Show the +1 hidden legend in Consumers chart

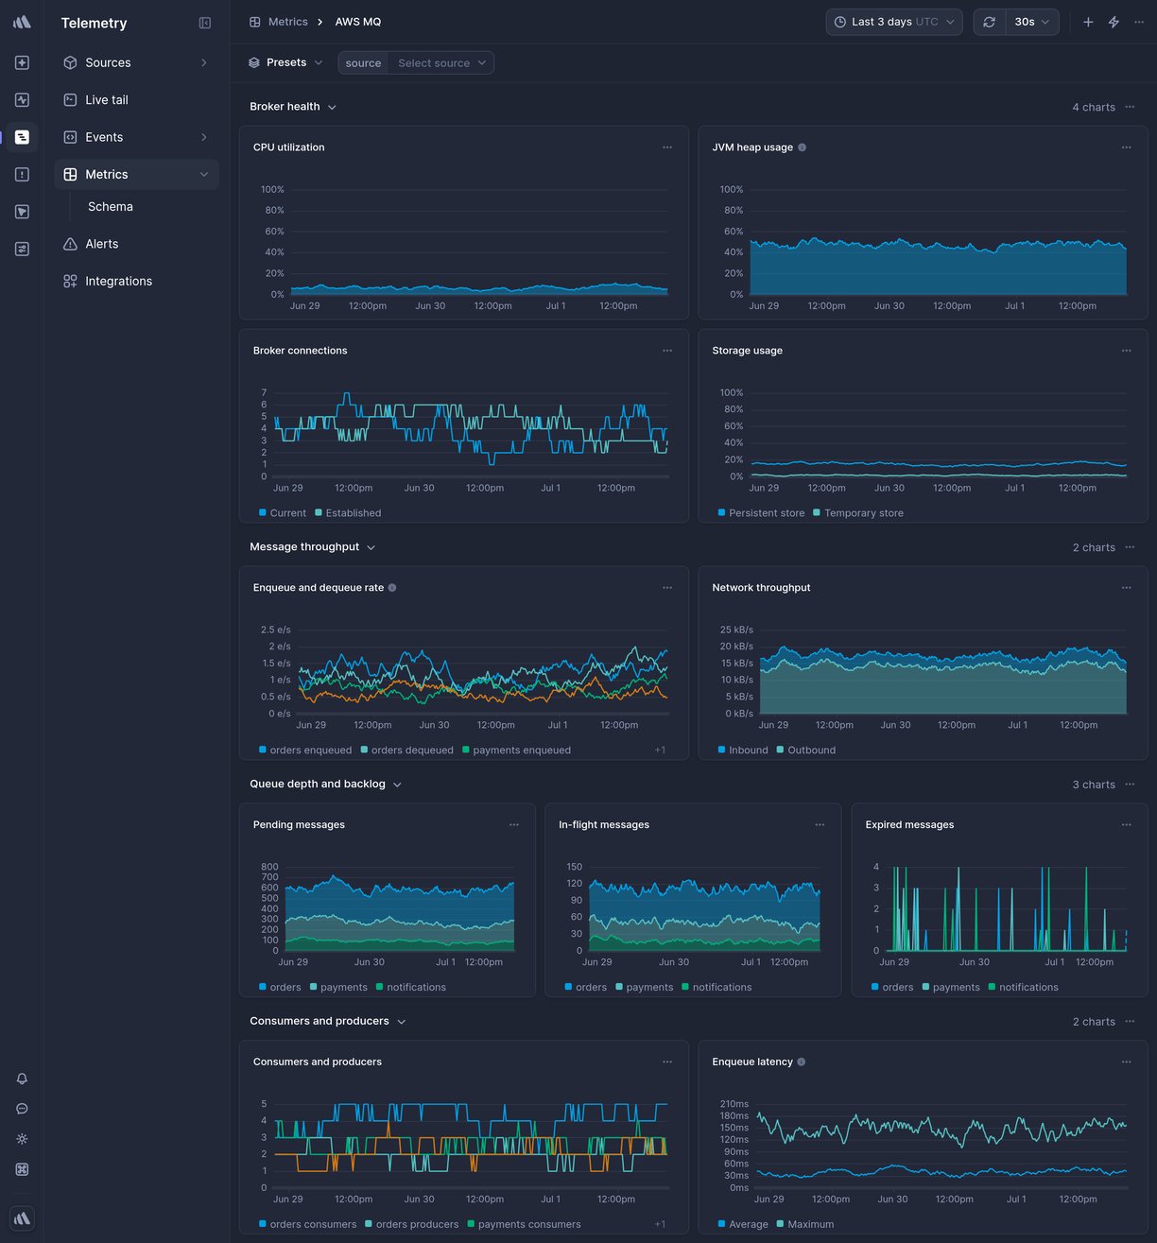tap(660, 1225)
